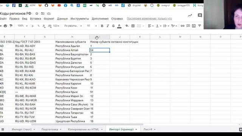Select the cell RU-TA, RU-TAT
Image resolution: width=242 pixels, height=136 pixels.
tap(25, 113)
